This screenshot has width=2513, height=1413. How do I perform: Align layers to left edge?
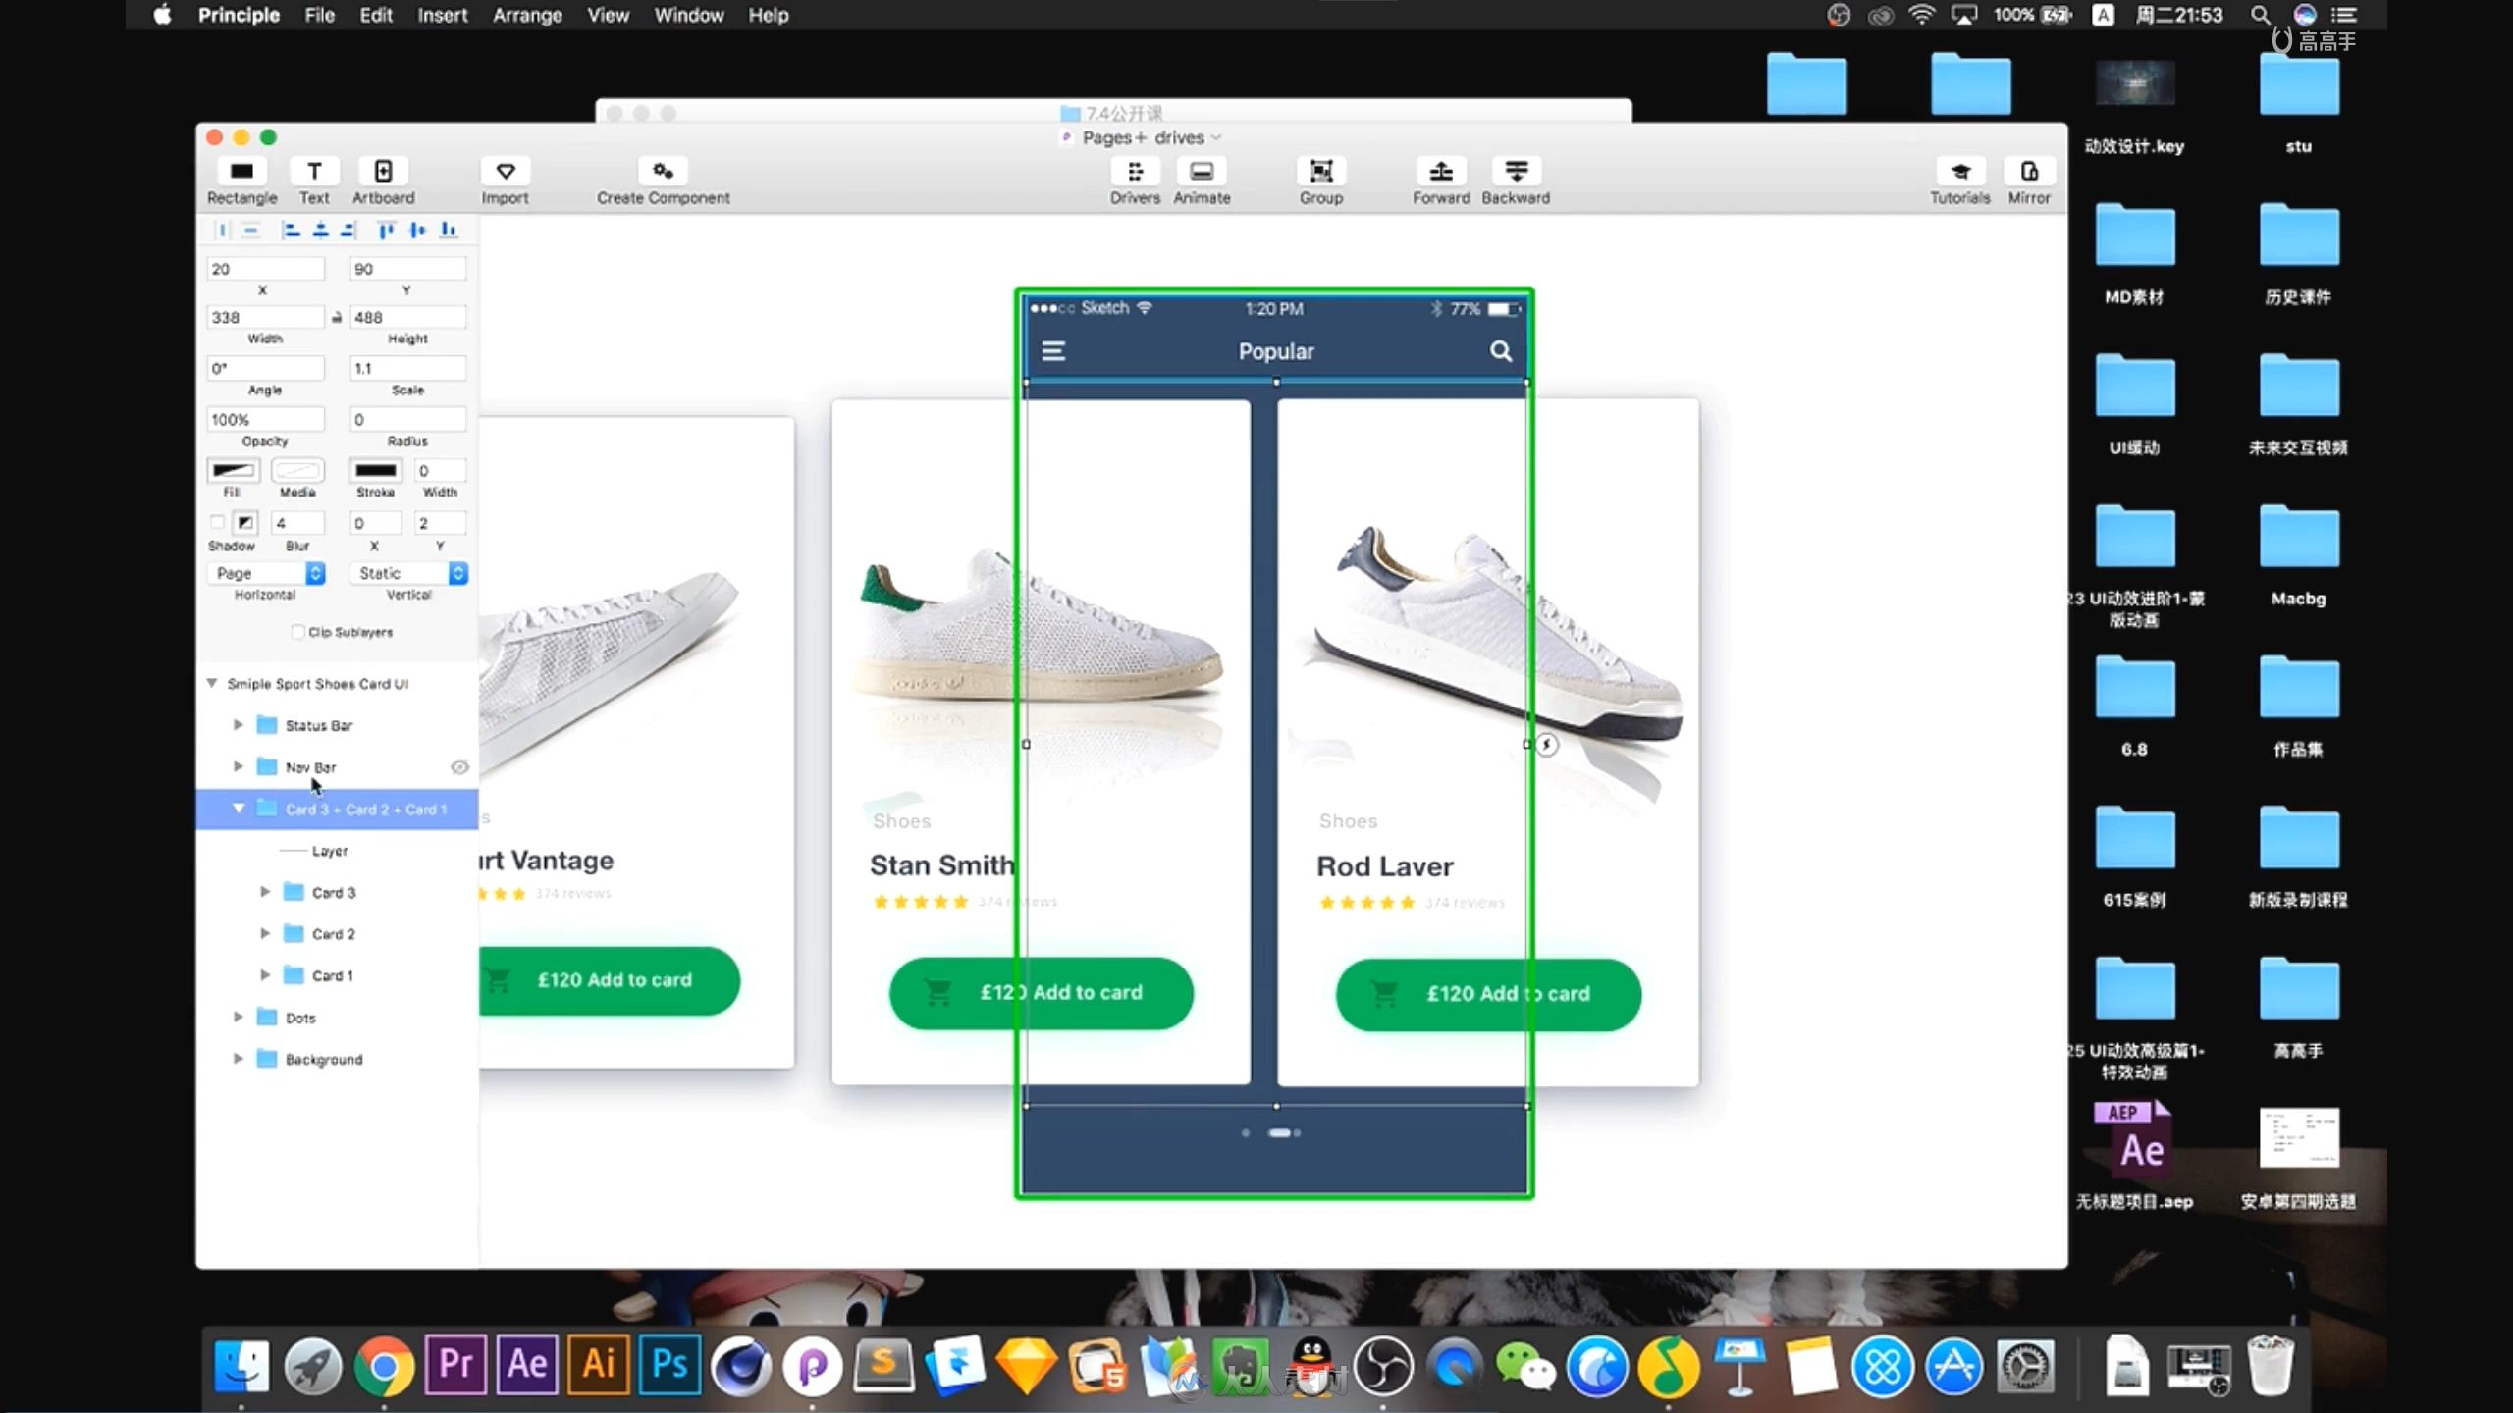pyautogui.click(x=291, y=230)
